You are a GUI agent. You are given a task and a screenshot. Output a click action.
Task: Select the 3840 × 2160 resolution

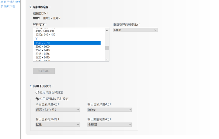click(67, 43)
